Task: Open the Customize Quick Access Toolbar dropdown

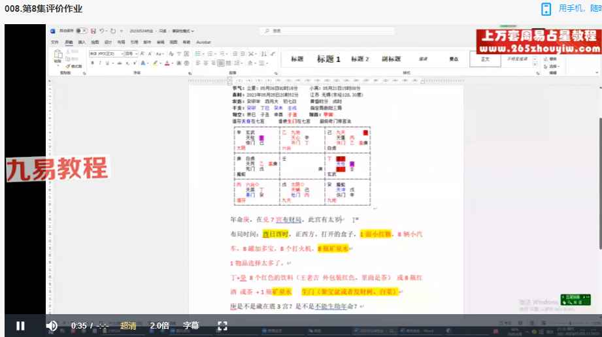Action: (122, 31)
